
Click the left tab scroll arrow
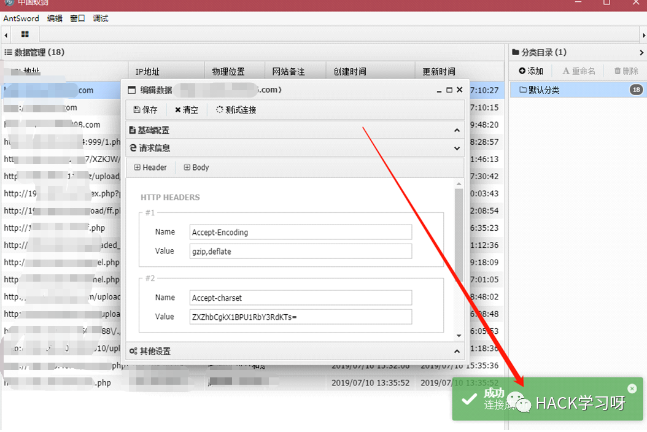6,35
